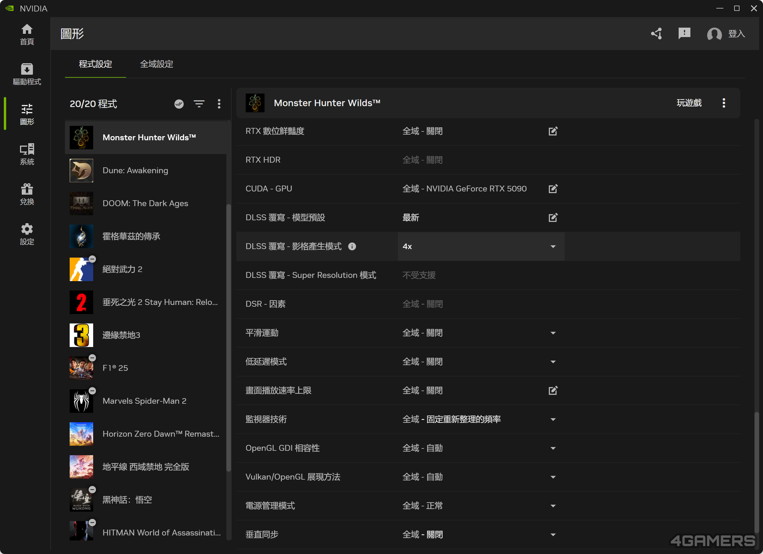Screen dimensions: 763x554
Task: Click the minus badge on 絕對武力 2
Action: tap(92, 259)
